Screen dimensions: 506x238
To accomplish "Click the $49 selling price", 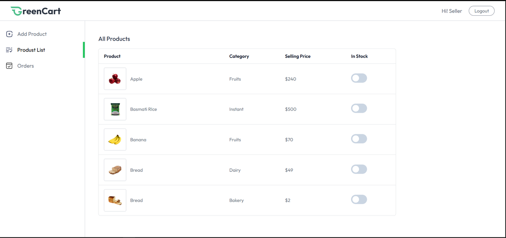I will (x=289, y=170).
